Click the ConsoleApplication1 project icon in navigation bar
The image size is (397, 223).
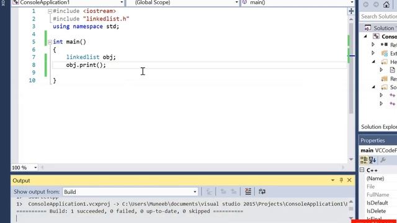tap(16, 2)
